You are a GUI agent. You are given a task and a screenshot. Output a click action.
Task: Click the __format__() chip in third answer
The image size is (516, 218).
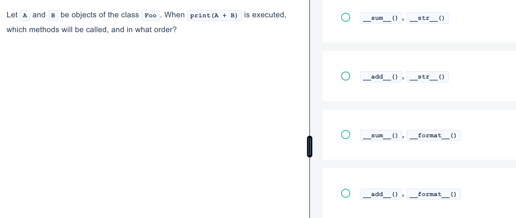434,135
